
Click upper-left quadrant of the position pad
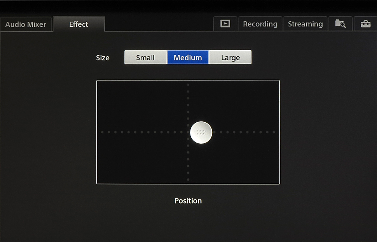tap(142, 106)
